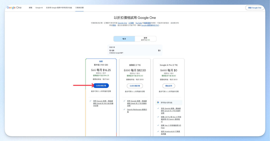
Task: Open 2 TB storage feature link in 進階版
Action: pyautogui.click(x=137, y=103)
